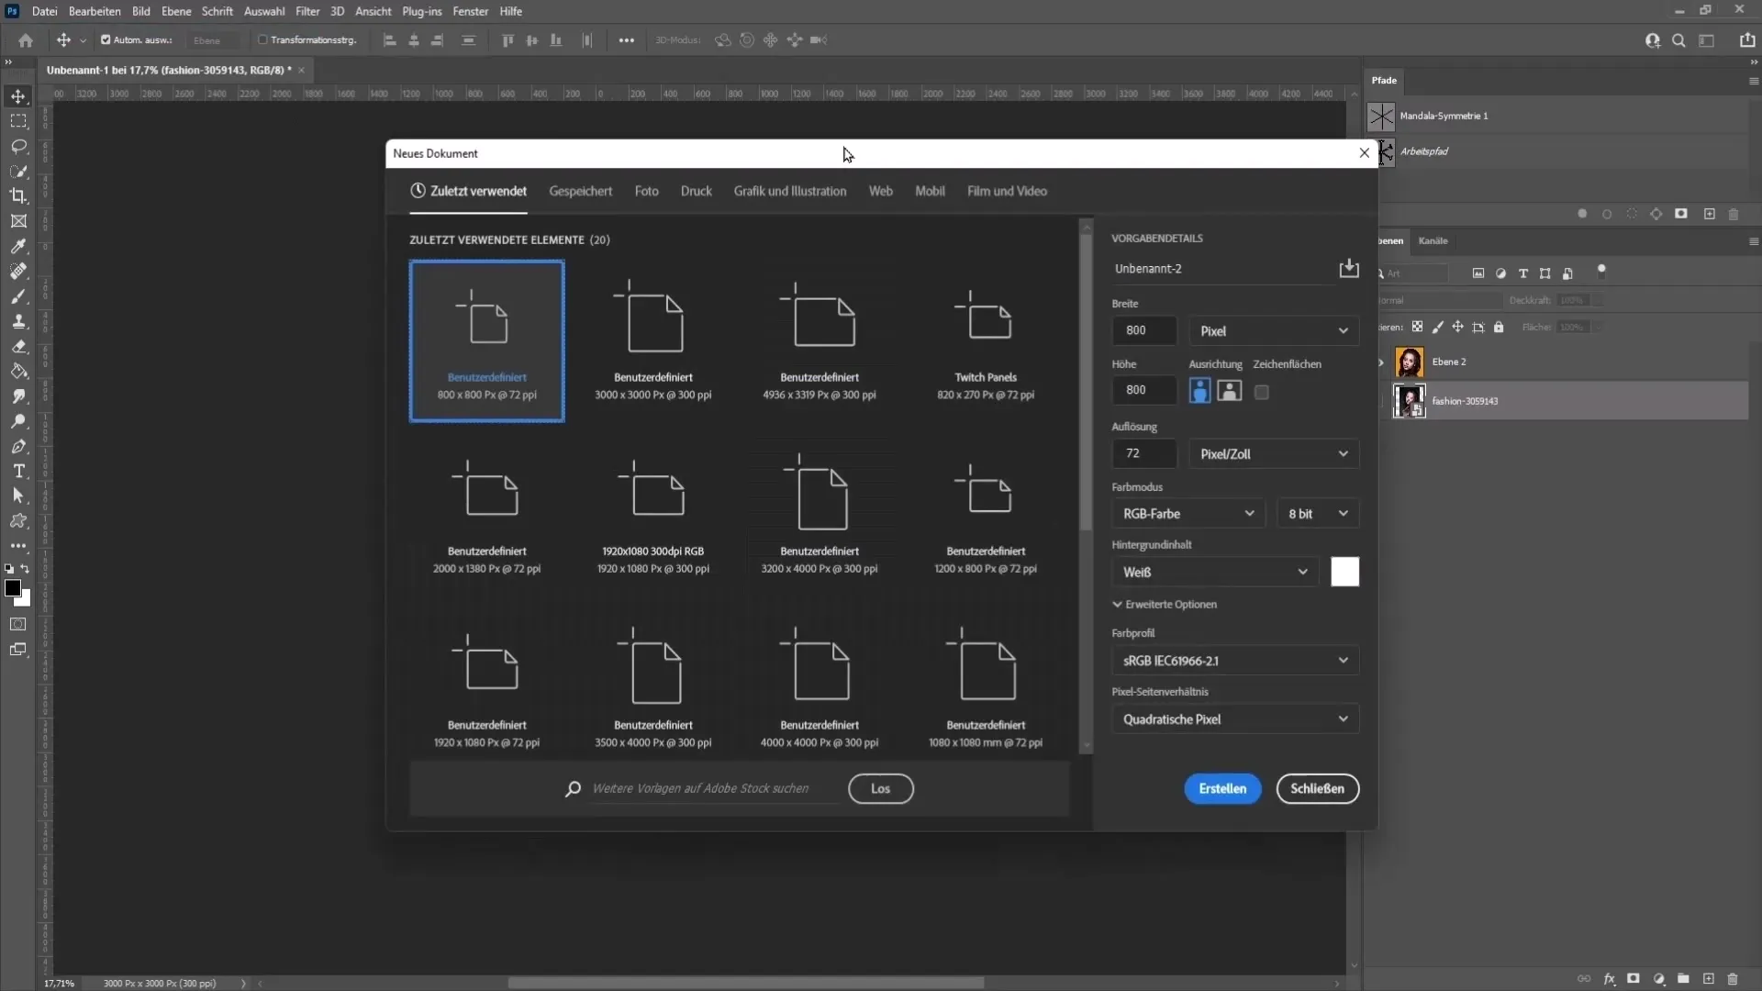Select the Eraser tool
The height and width of the screenshot is (991, 1762).
[x=18, y=347]
